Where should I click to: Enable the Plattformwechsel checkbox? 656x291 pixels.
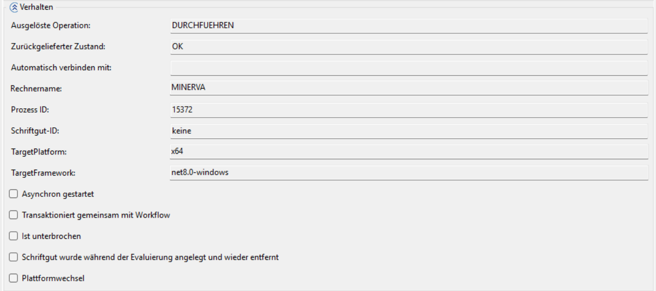14,278
